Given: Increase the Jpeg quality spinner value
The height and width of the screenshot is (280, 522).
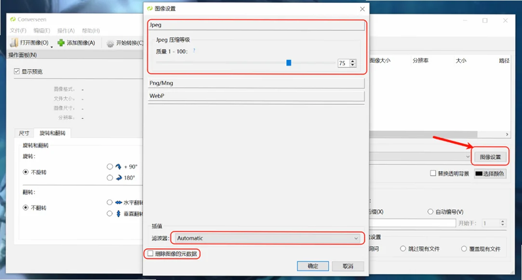Looking at the screenshot, I should [353, 61].
